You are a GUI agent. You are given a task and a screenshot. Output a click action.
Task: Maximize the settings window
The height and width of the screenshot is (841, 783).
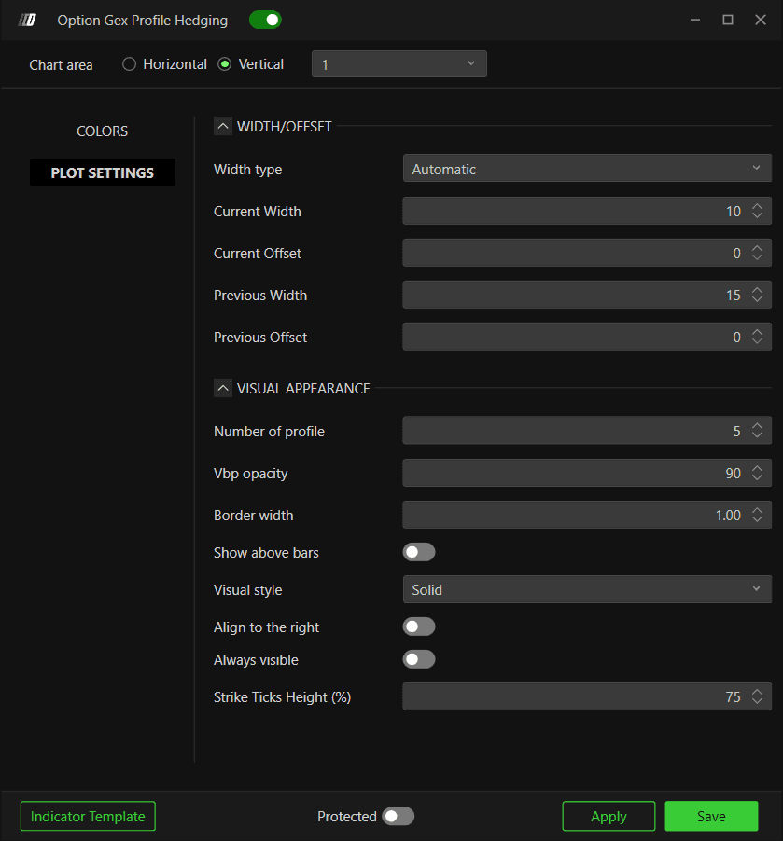pos(728,20)
